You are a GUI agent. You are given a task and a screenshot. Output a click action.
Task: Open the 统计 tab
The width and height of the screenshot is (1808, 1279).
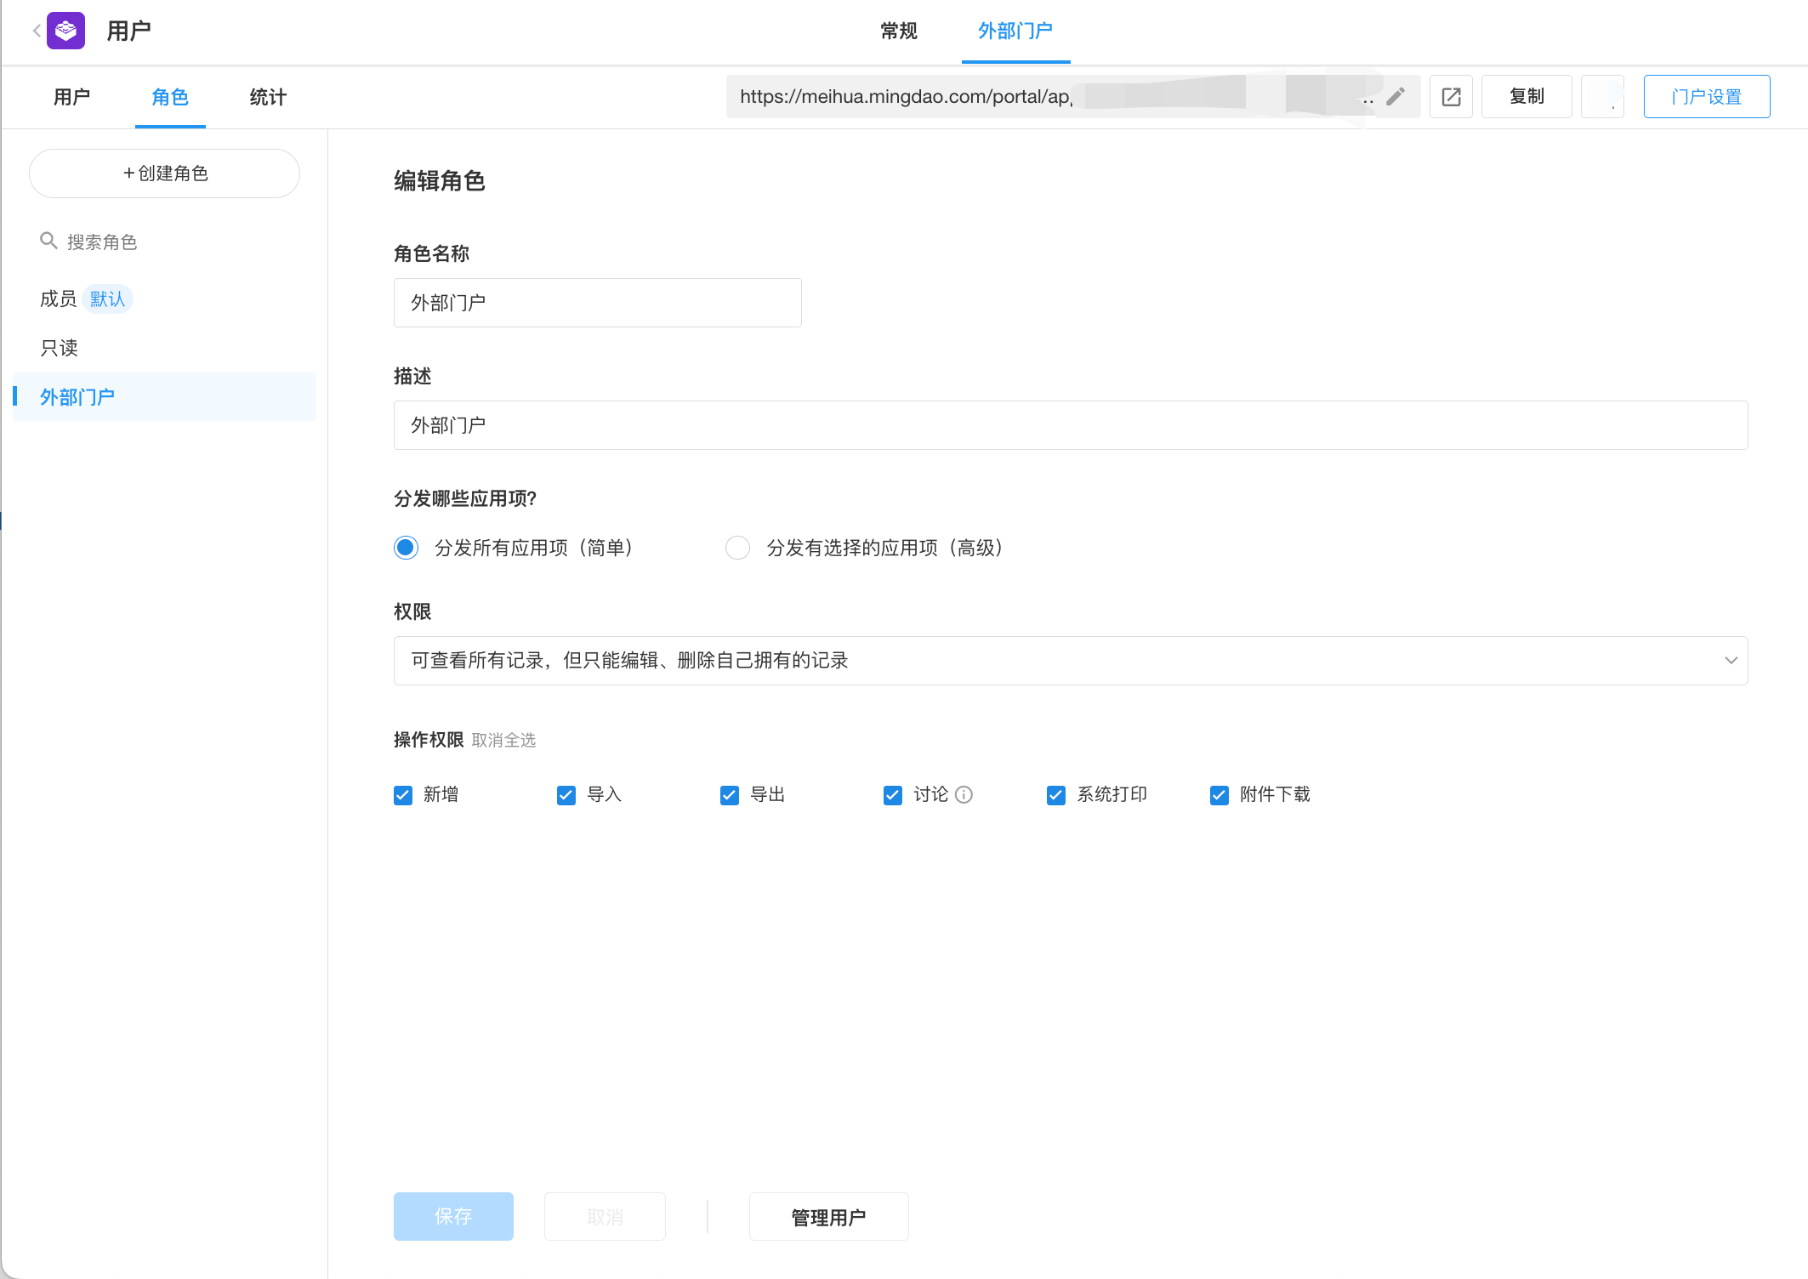point(268,97)
